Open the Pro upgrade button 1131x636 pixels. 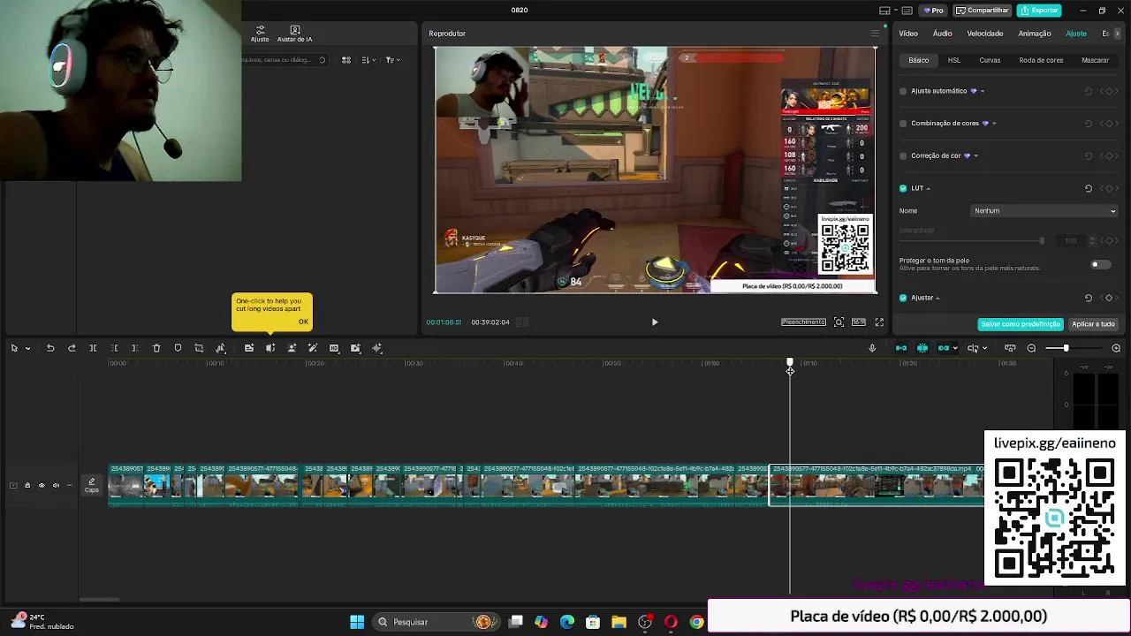(x=933, y=11)
